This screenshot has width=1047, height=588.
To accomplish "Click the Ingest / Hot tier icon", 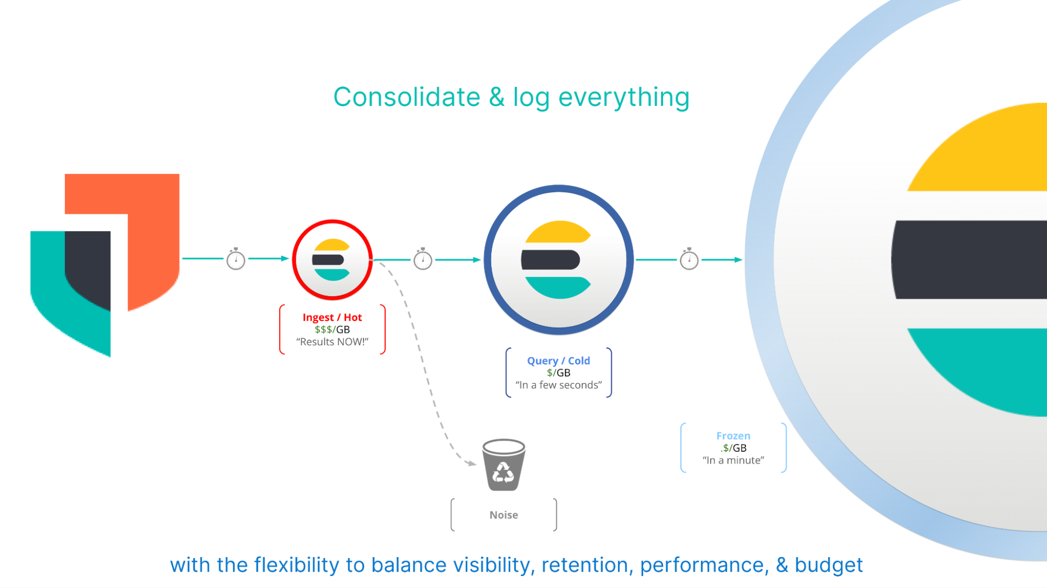I will pos(333,259).
